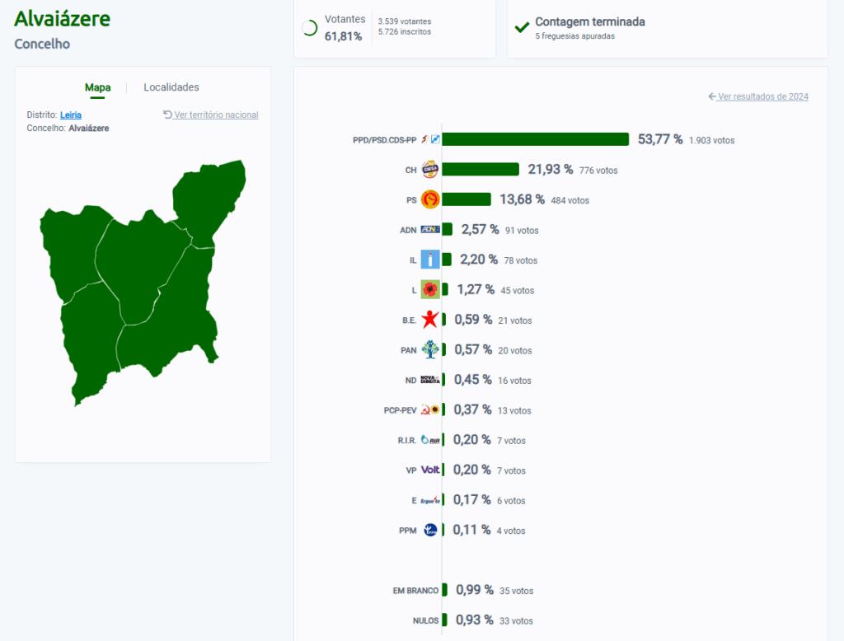Switch to the Localidades tab
Image resolution: width=844 pixels, height=641 pixels.
tap(171, 87)
